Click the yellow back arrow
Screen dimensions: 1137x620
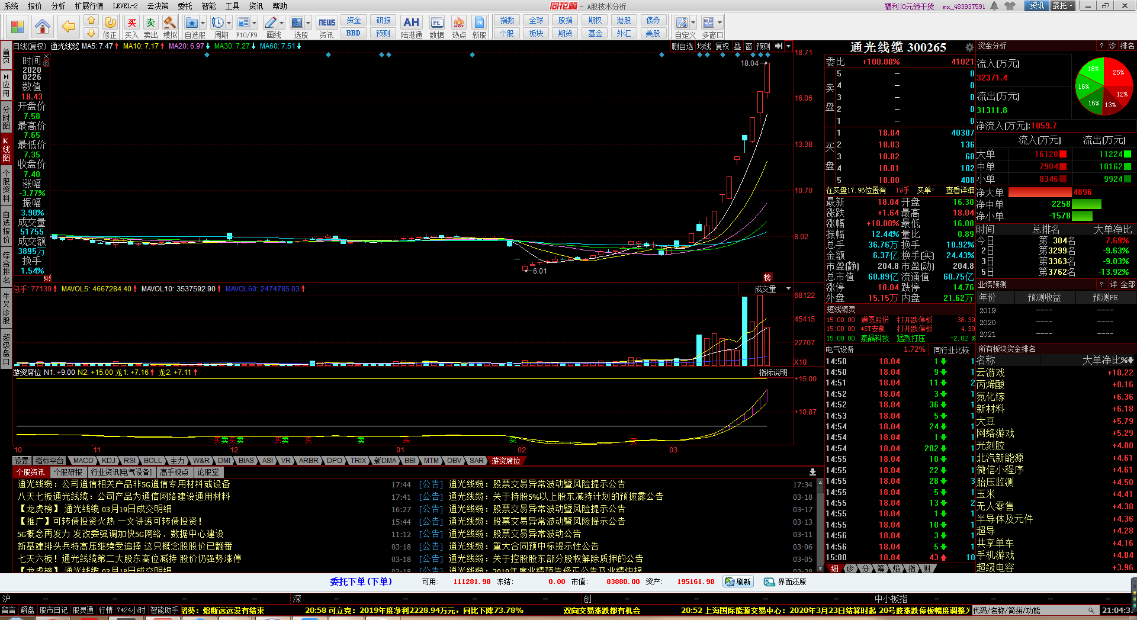point(68,27)
